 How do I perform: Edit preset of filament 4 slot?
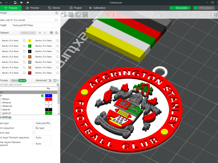tap(58, 46)
